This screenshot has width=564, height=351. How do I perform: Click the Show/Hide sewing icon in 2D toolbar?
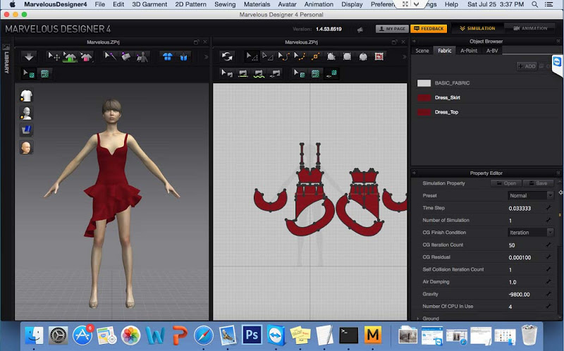[x=275, y=74]
